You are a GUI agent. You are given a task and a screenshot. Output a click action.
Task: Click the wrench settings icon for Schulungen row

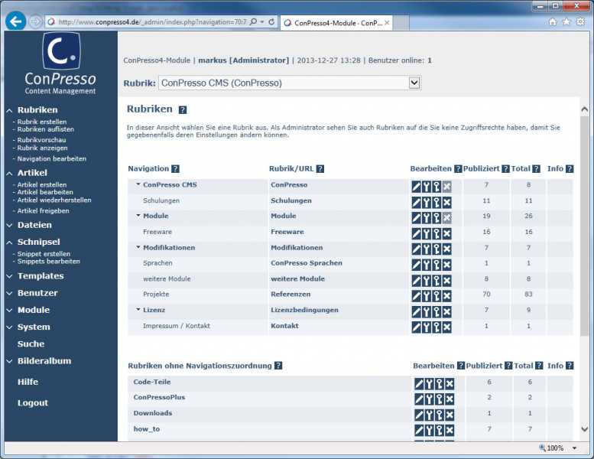(x=427, y=202)
